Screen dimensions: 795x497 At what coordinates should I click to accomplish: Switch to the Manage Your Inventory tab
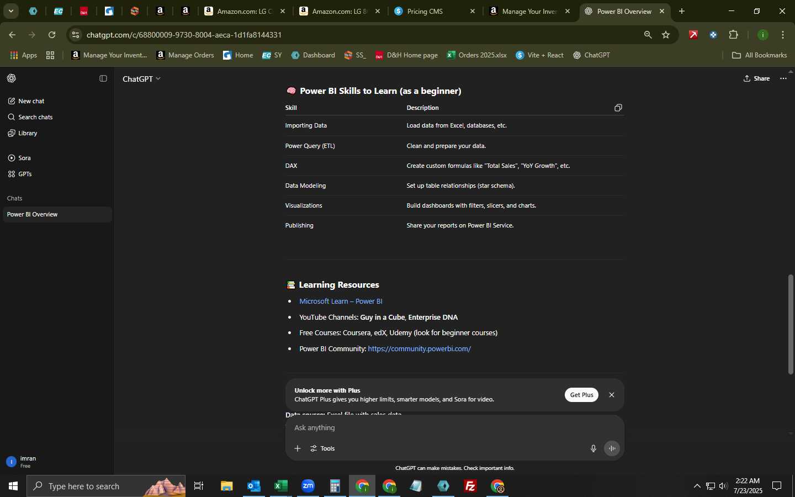(530, 11)
